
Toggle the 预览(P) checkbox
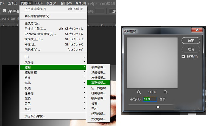click(x=183, y=57)
